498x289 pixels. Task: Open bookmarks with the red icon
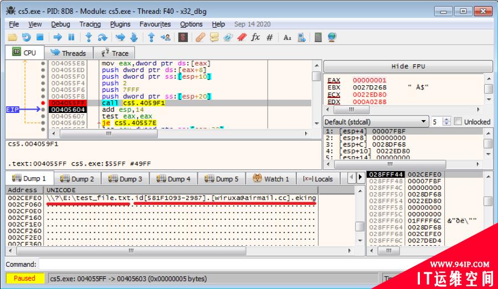242,38
